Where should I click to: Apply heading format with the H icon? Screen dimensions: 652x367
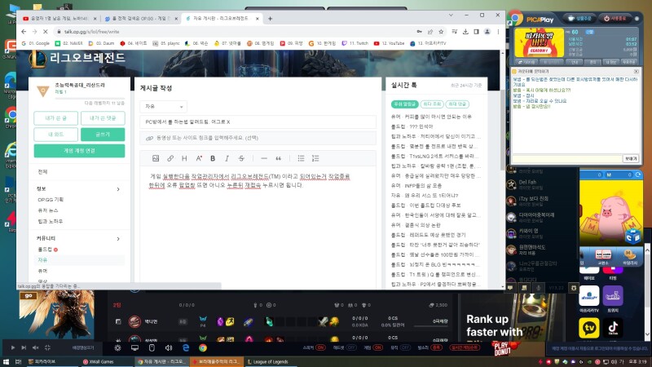tap(185, 158)
